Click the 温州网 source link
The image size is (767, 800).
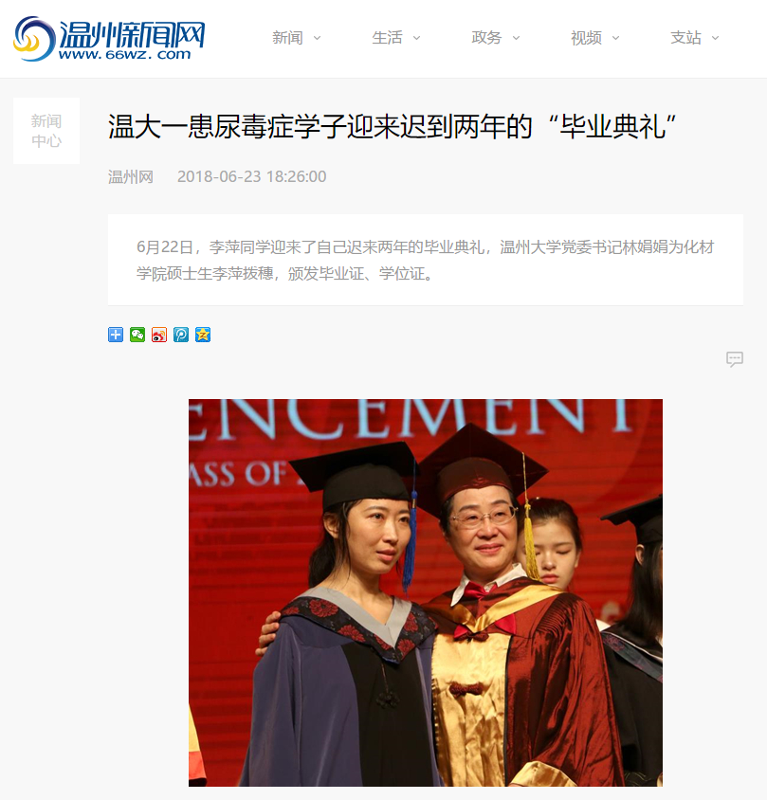click(131, 176)
